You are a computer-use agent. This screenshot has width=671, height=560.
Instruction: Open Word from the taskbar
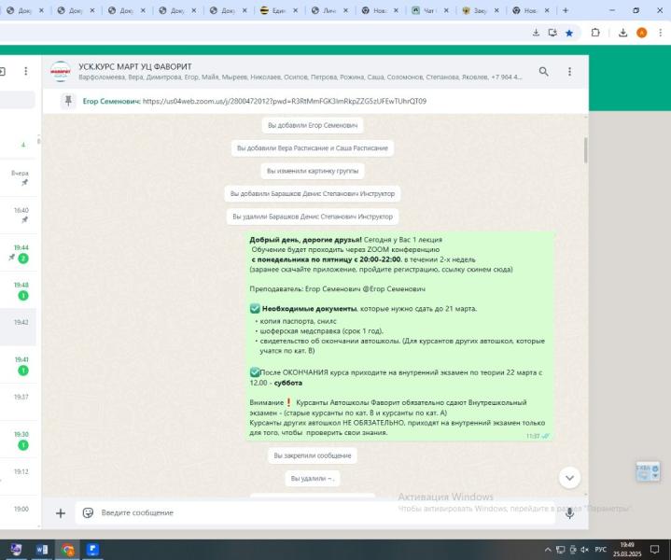tap(41, 550)
